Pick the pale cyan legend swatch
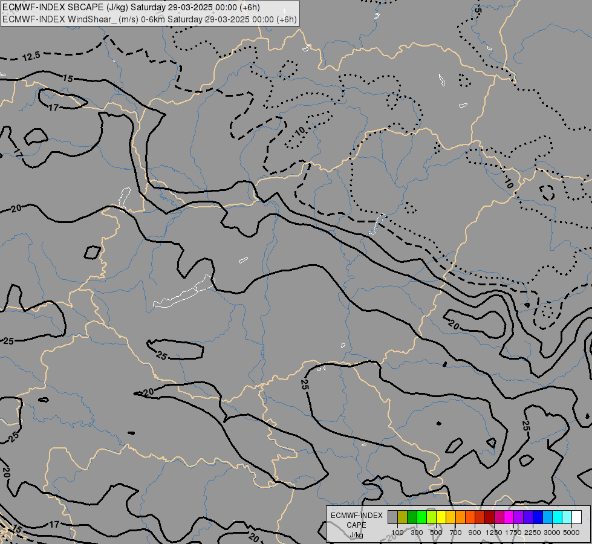 coord(567,517)
